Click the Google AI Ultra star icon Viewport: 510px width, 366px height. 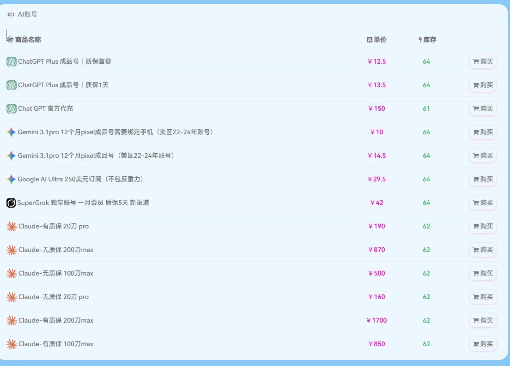12,179
